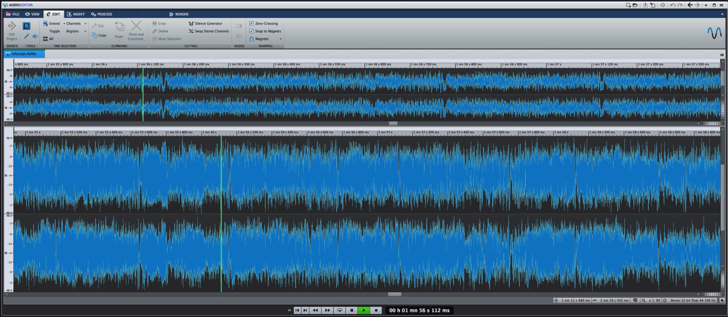Click the Rewind transport button
Screen dimensions: 728x317
(x=315, y=310)
